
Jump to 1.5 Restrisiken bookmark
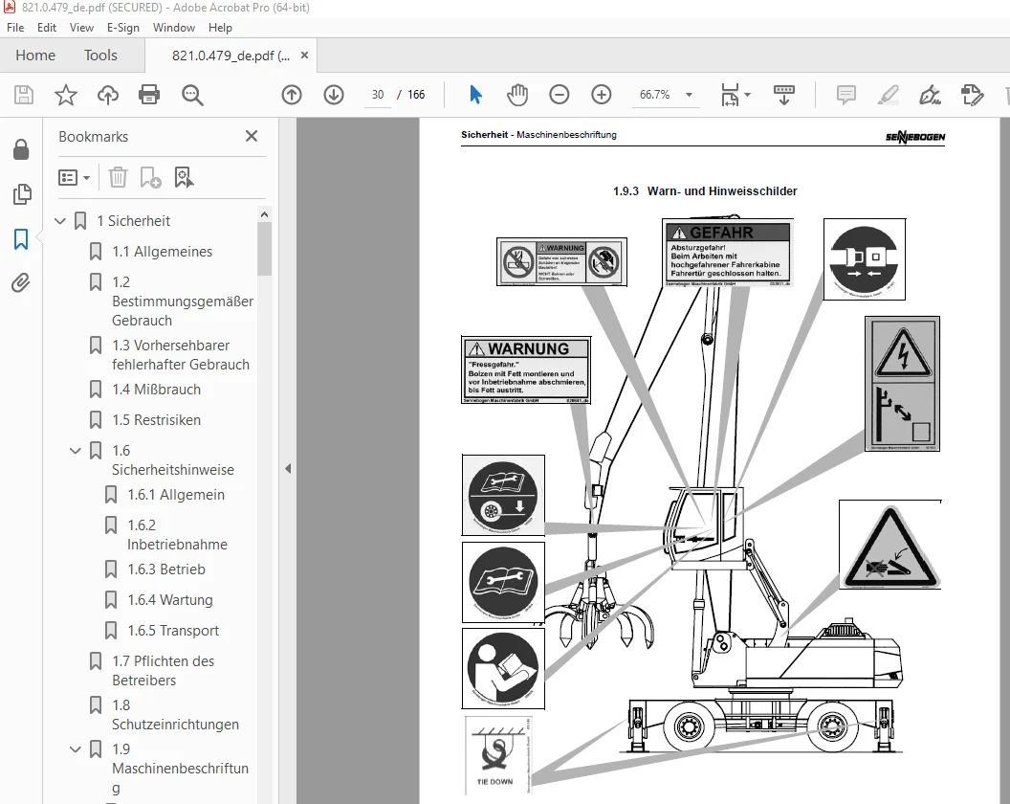click(157, 420)
